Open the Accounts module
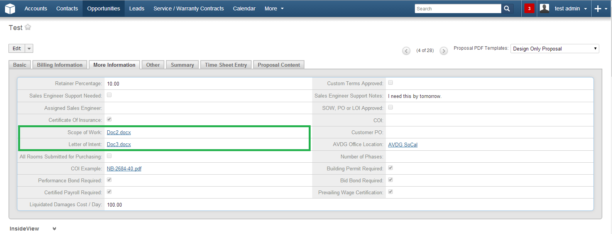This screenshot has height=234, width=612. 36,8
